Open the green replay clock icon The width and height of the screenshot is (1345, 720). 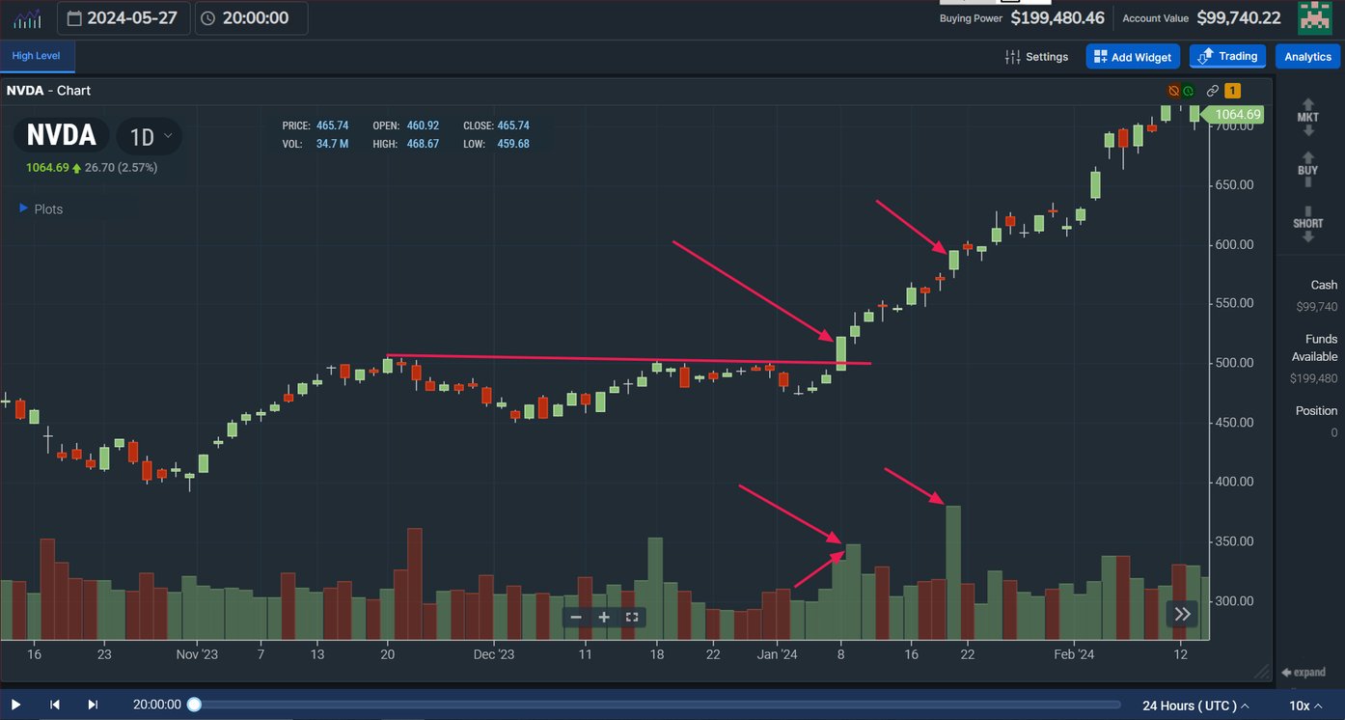pos(1189,90)
